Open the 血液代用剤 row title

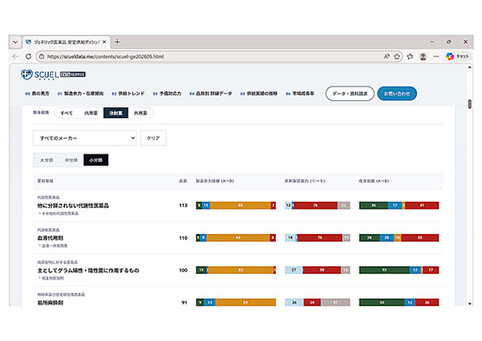coord(50,237)
